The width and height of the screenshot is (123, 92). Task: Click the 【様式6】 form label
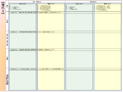click(3, 7)
